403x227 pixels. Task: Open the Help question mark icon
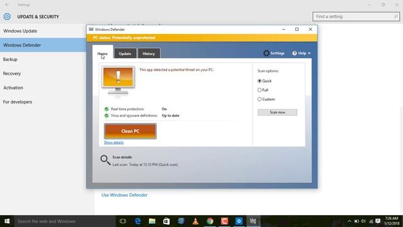295,53
